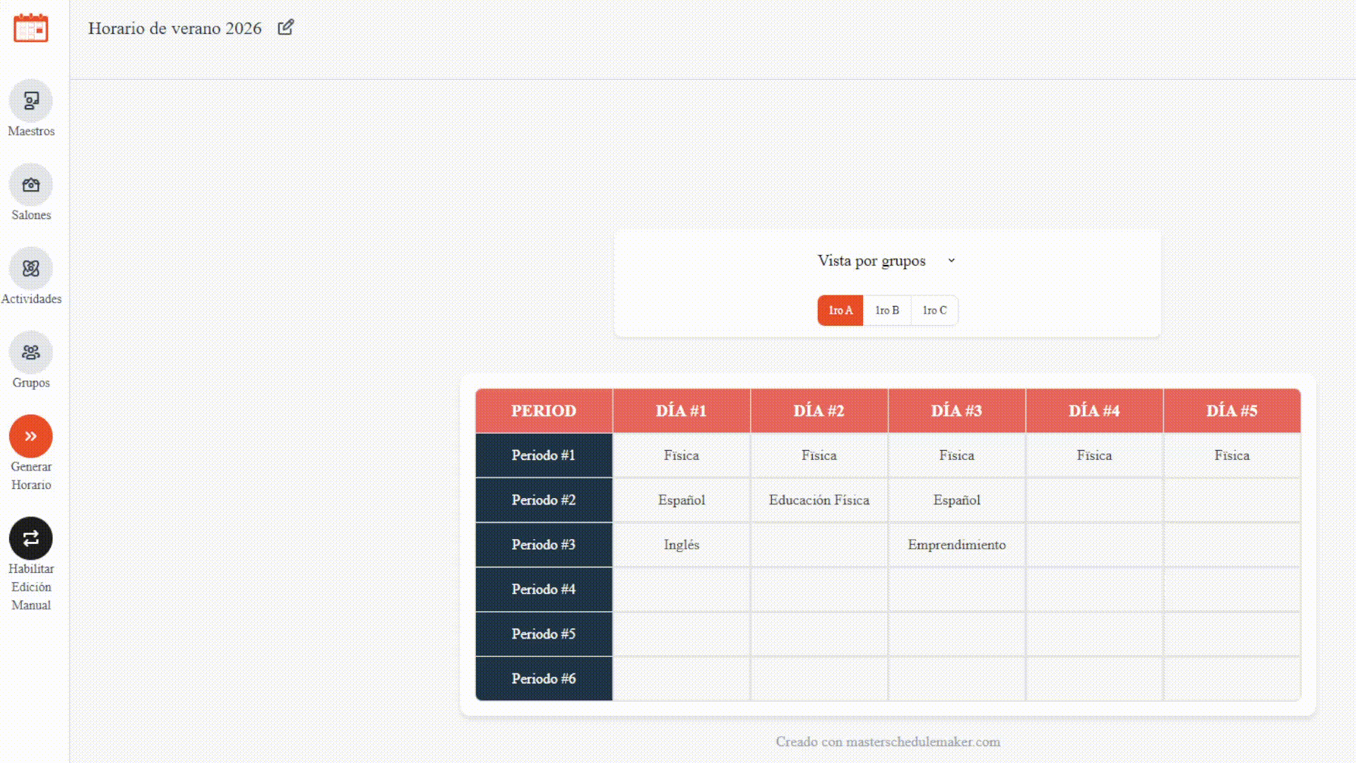The height and width of the screenshot is (763, 1356).
Task: Click the DÍA #5 column header
Action: (1232, 410)
